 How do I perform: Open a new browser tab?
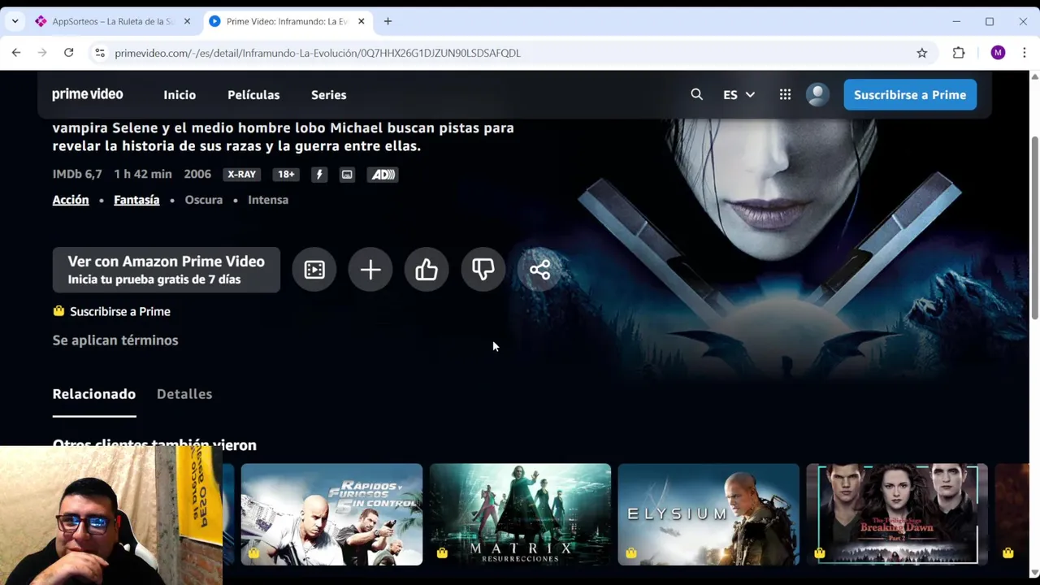(388, 21)
